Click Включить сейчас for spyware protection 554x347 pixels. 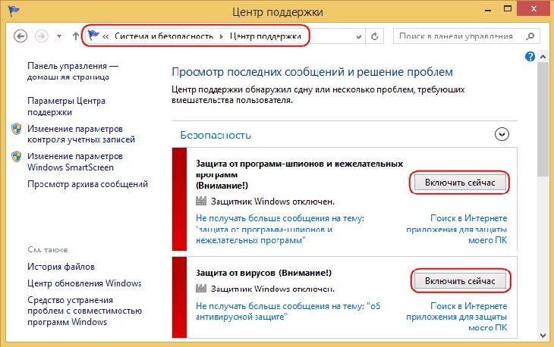(460, 183)
